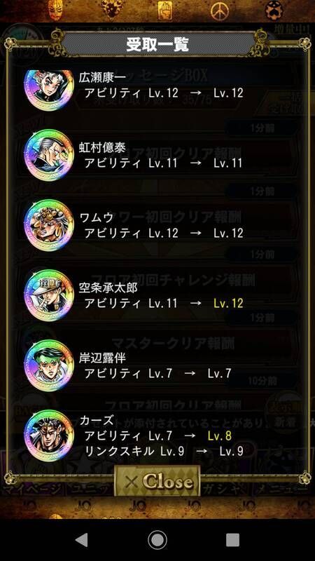Tap the Kars (カーズ) medal icon
This screenshot has width=315, height=561.
49,435
